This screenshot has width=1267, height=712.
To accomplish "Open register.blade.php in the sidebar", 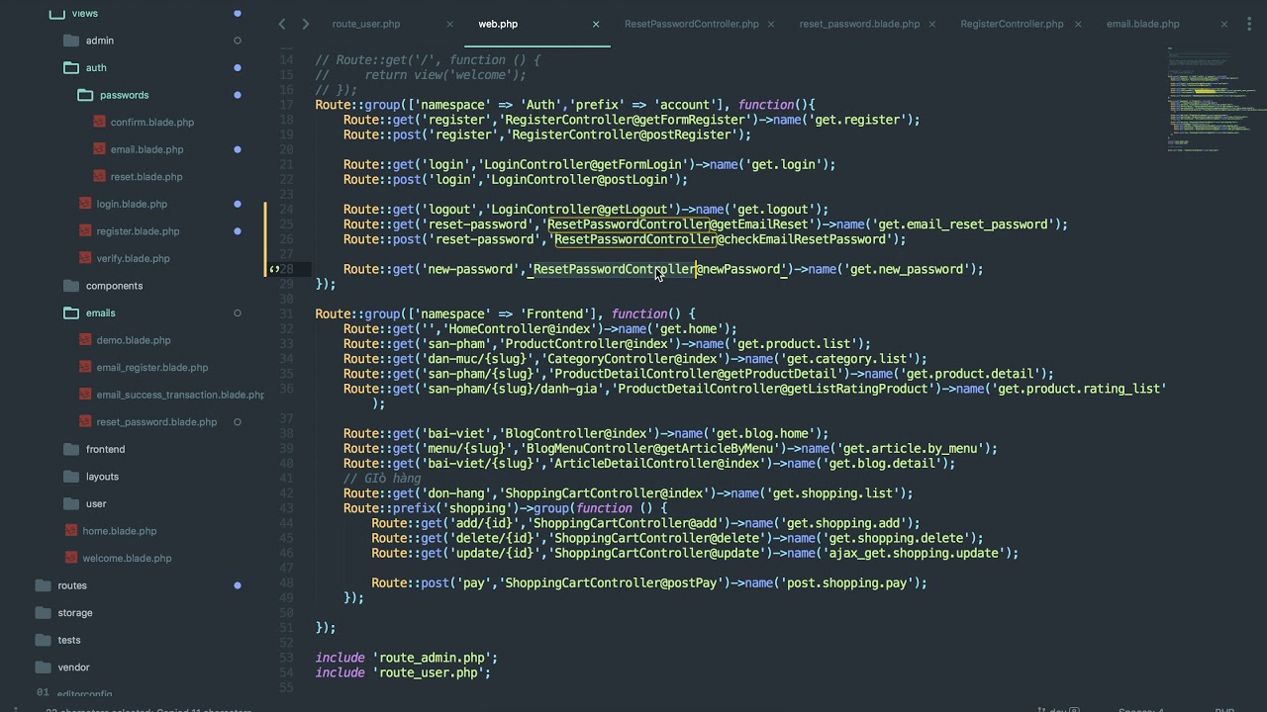I will point(138,231).
